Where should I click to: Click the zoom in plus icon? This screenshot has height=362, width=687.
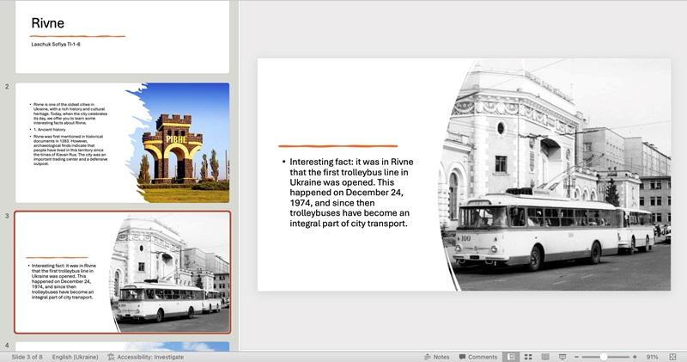click(x=635, y=356)
